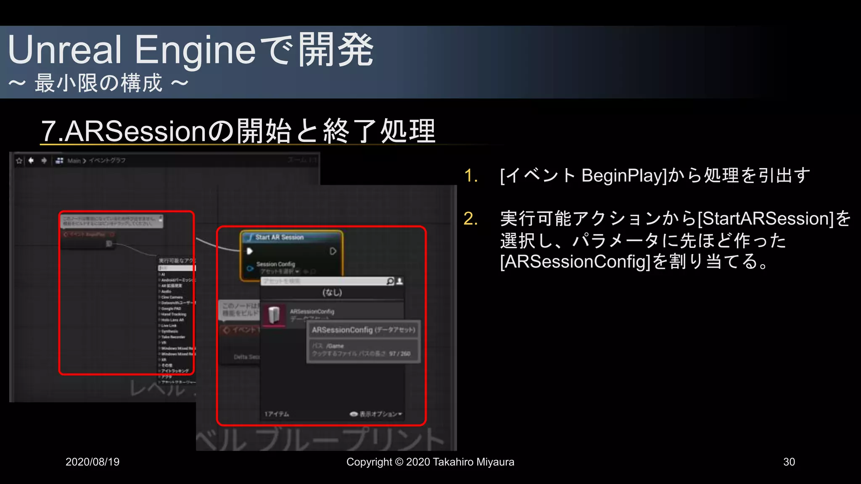The width and height of the screenshot is (861, 484).
Task: Click the Start AR Session output exec pin
Action: coord(333,251)
